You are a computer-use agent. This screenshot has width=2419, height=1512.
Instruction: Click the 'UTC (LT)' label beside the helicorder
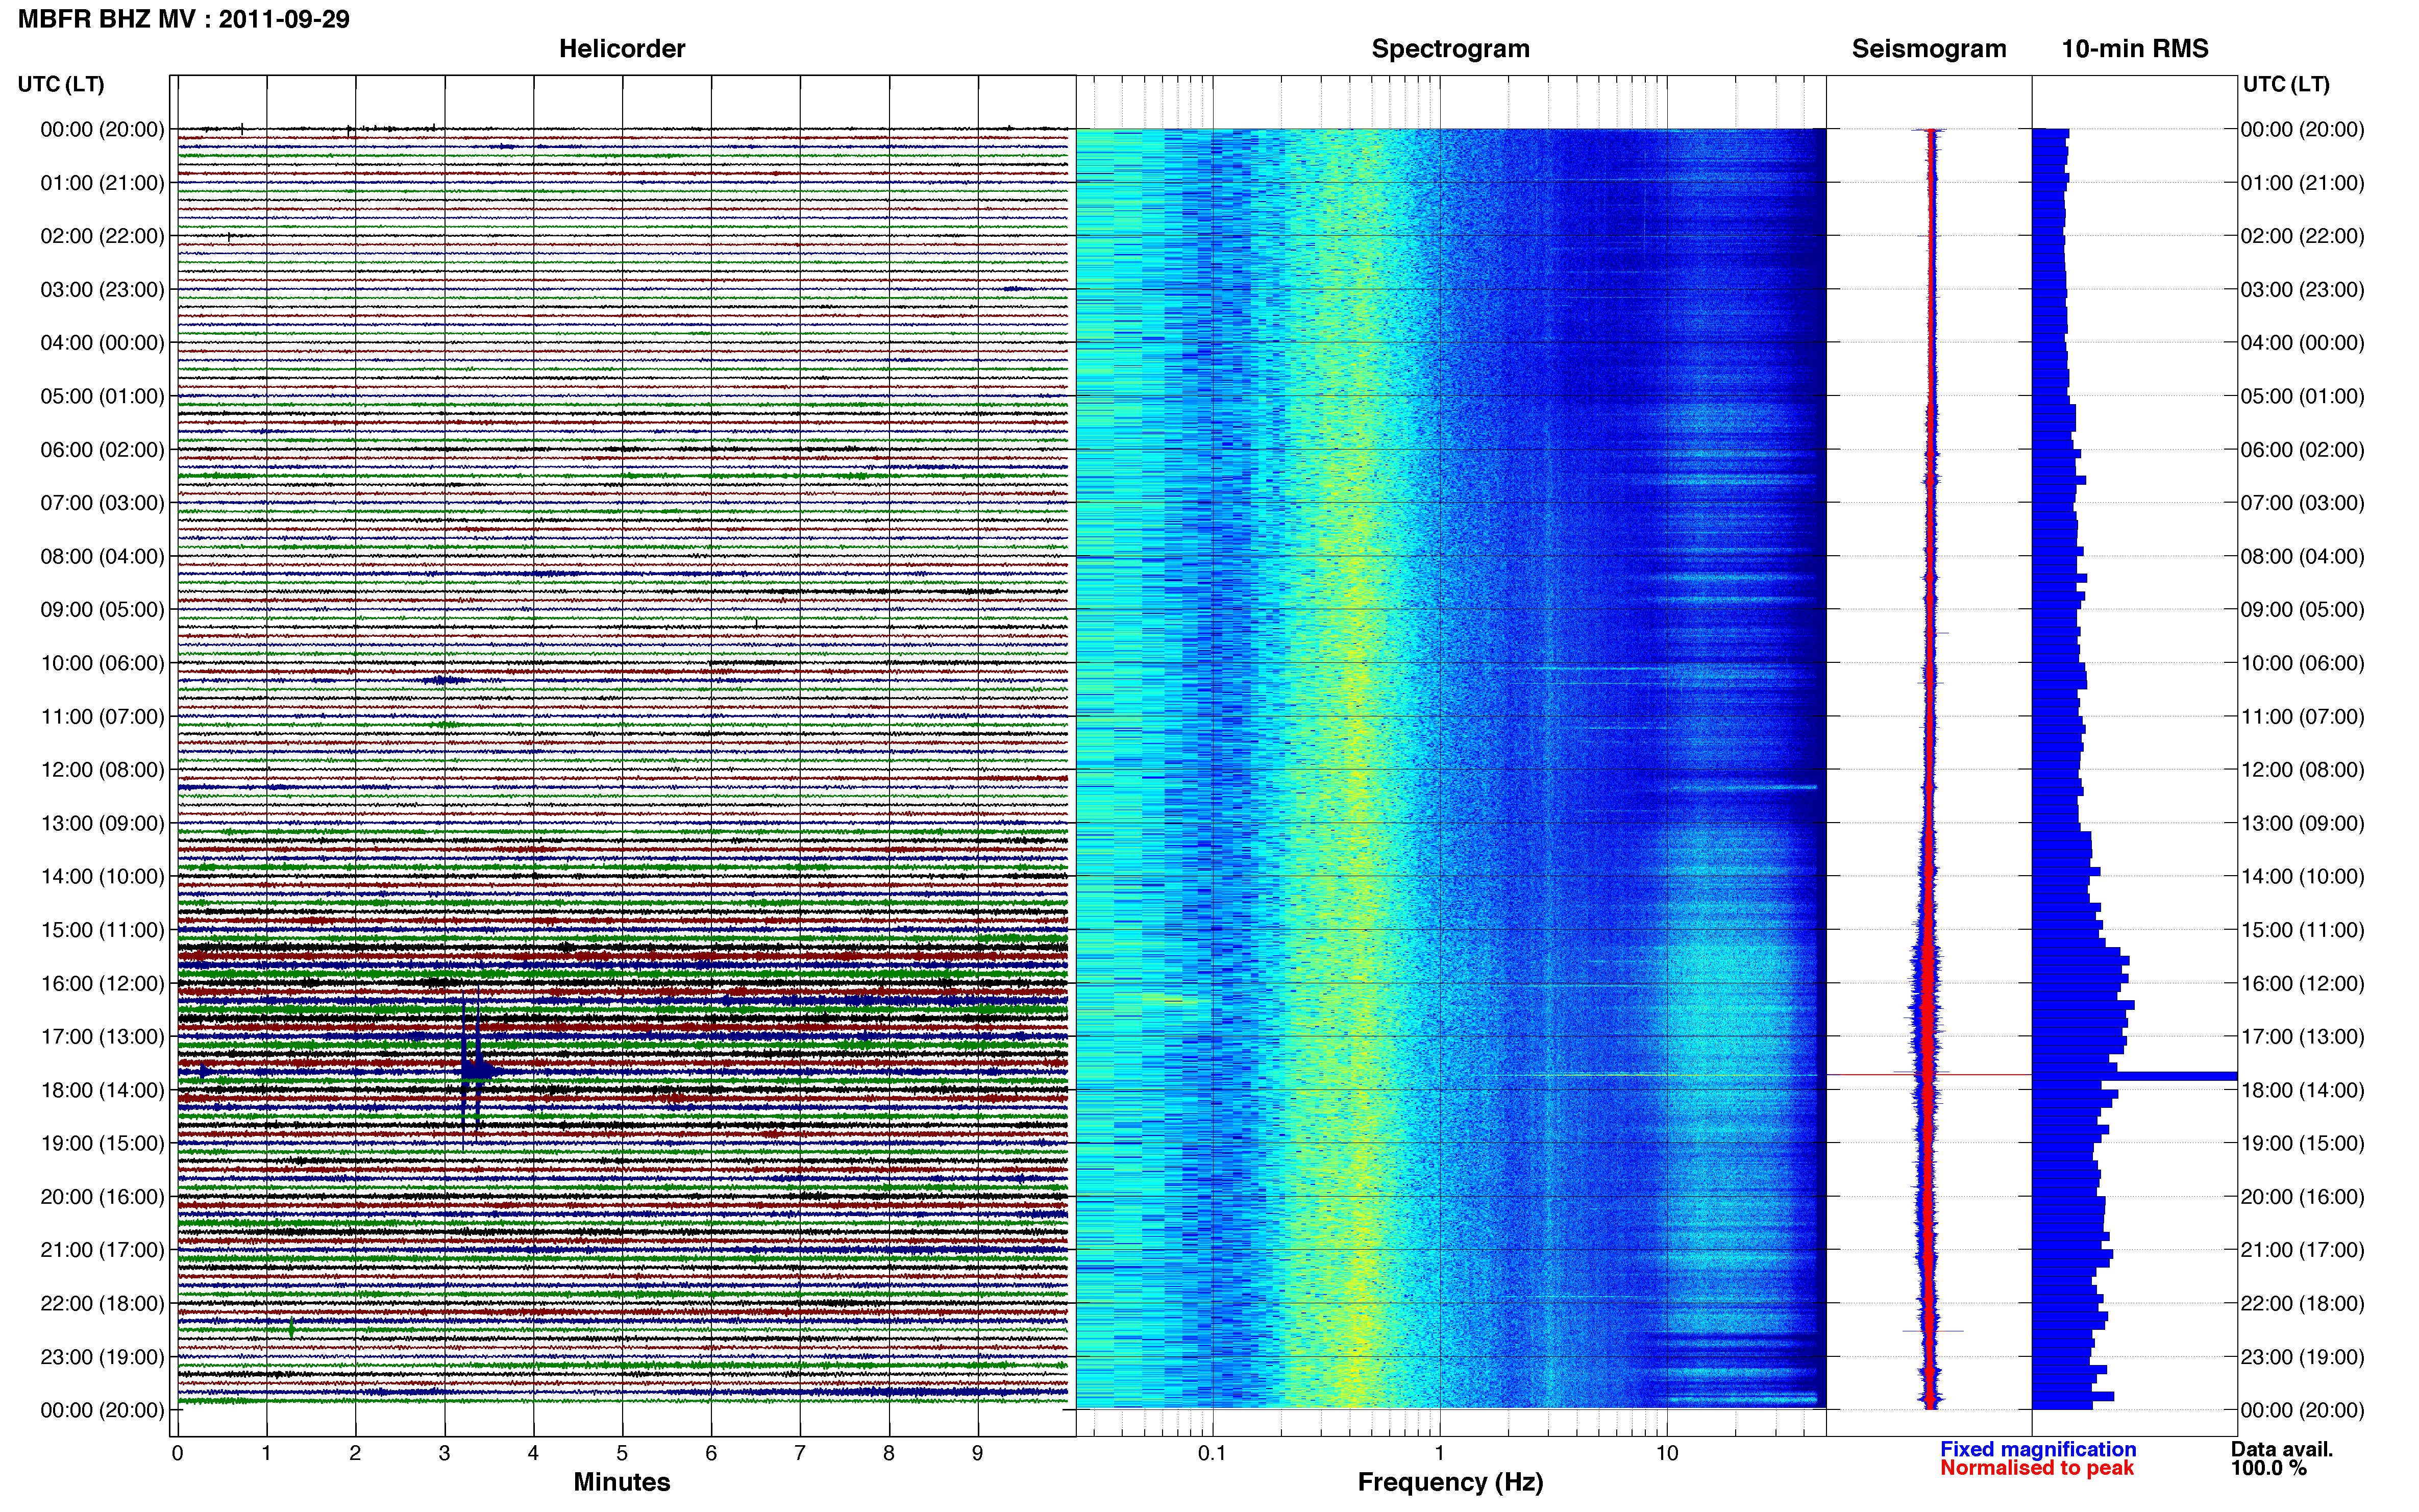(x=61, y=84)
